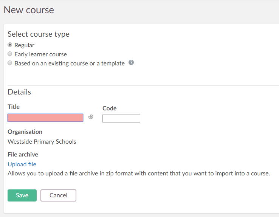Click the 'File archive' label
The height and width of the screenshot is (217, 279).
tap(23, 155)
